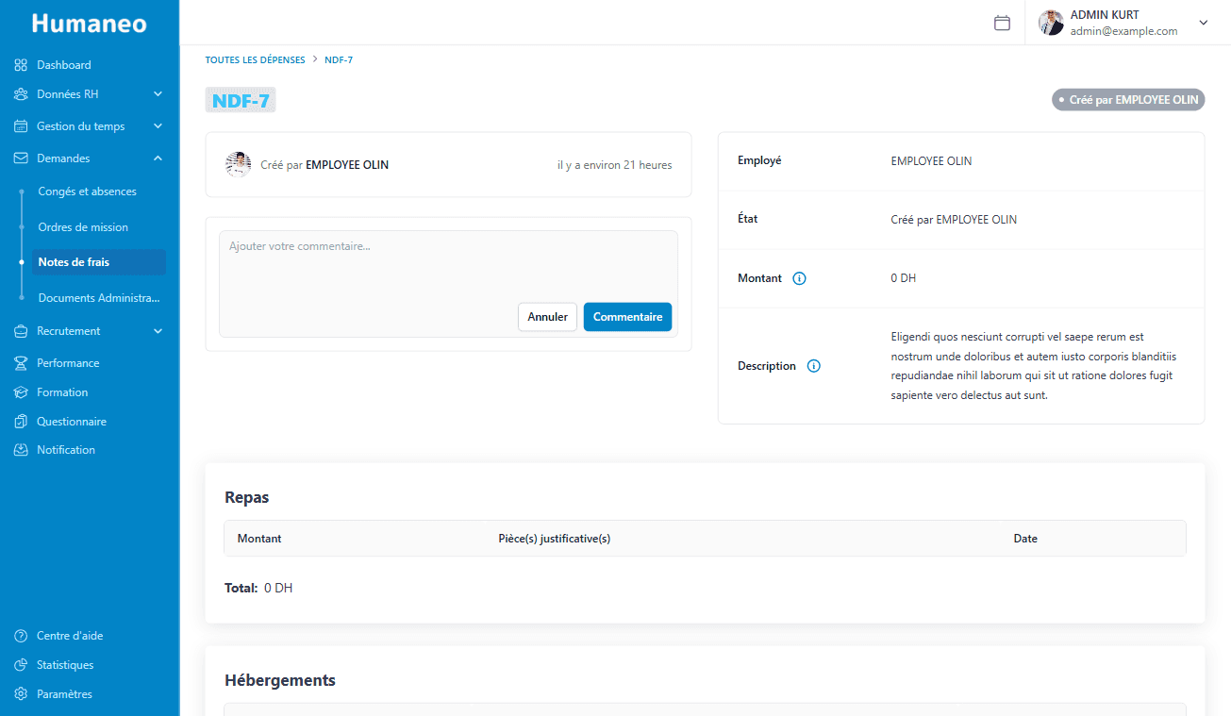Click the Questionnaire clipboard icon
This screenshot has width=1231, height=716.
pyautogui.click(x=21, y=422)
